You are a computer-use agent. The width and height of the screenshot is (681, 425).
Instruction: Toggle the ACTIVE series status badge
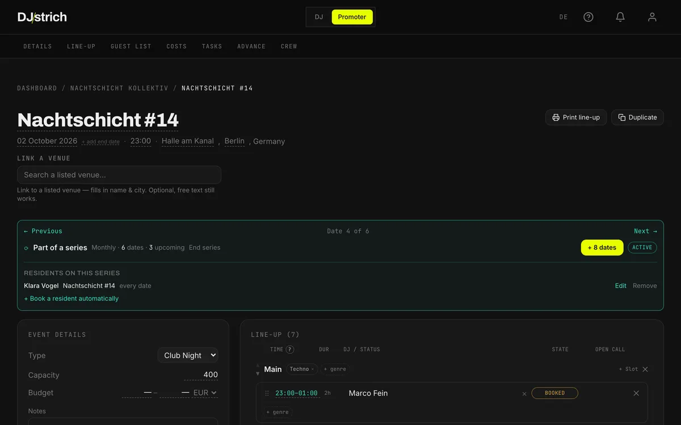(x=642, y=248)
